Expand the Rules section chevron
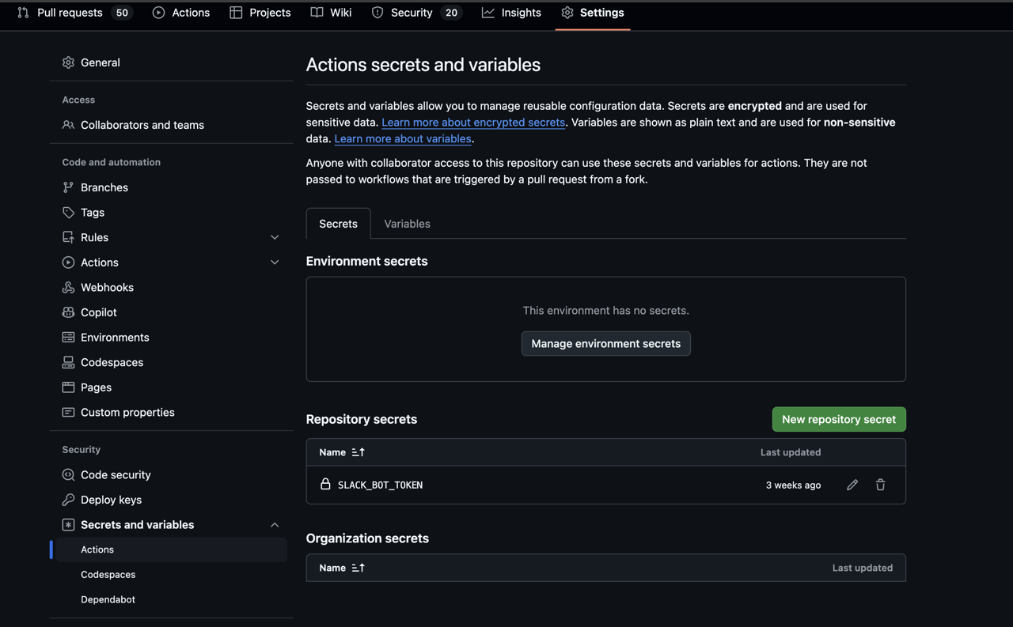The image size is (1013, 627). pyautogui.click(x=275, y=237)
